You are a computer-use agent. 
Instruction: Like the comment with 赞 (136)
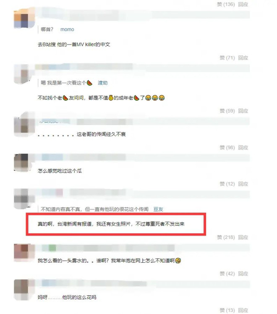(x=226, y=4)
